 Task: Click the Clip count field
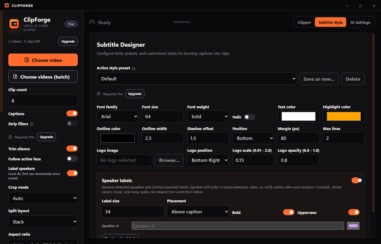click(x=43, y=100)
